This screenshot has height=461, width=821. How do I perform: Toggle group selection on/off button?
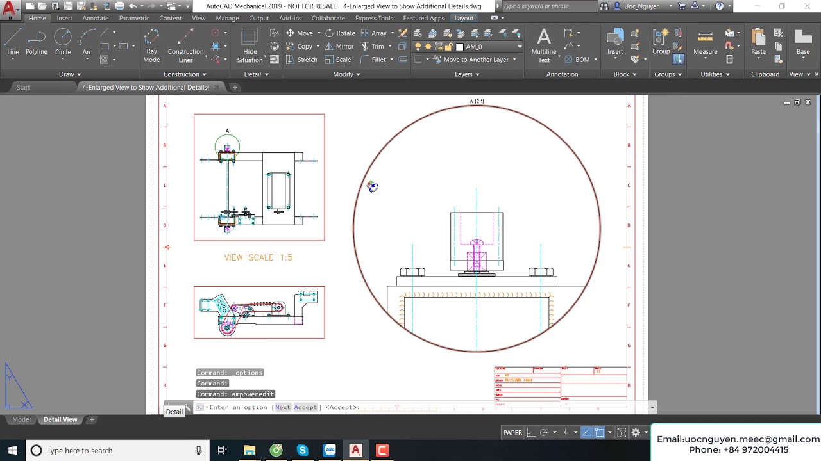(x=678, y=60)
